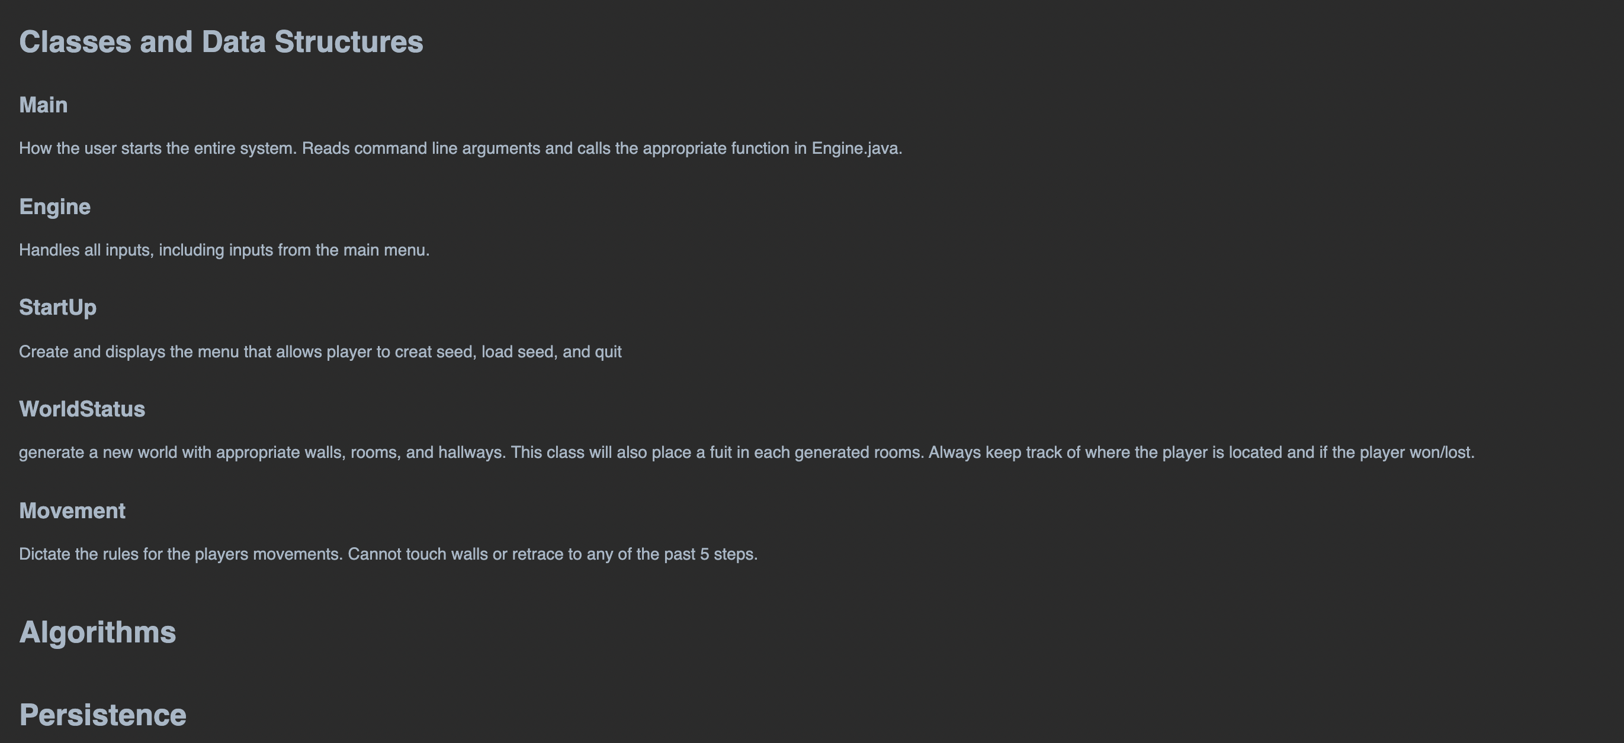Place cursor on the "StartUp" heading
The height and width of the screenshot is (743, 1624).
[x=57, y=308]
